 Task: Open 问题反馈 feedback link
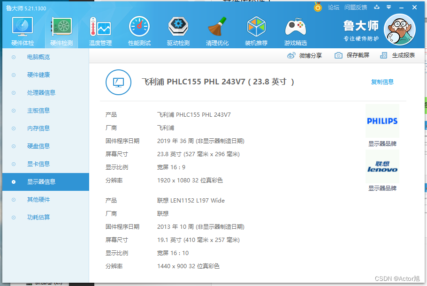[356, 8]
